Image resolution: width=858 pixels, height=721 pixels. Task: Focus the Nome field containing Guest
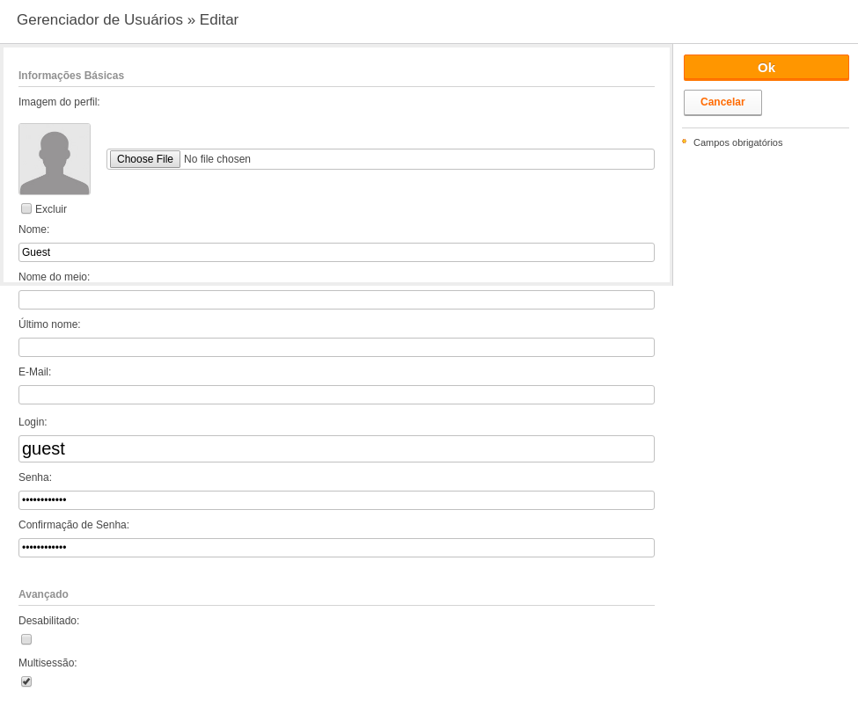coord(336,252)
